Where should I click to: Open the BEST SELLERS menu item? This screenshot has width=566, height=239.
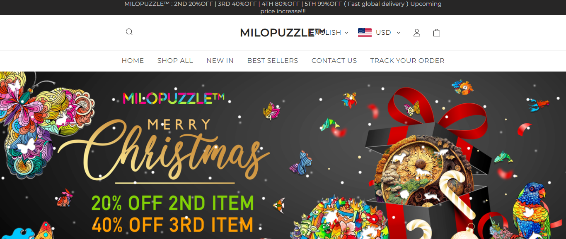point(273,61)
